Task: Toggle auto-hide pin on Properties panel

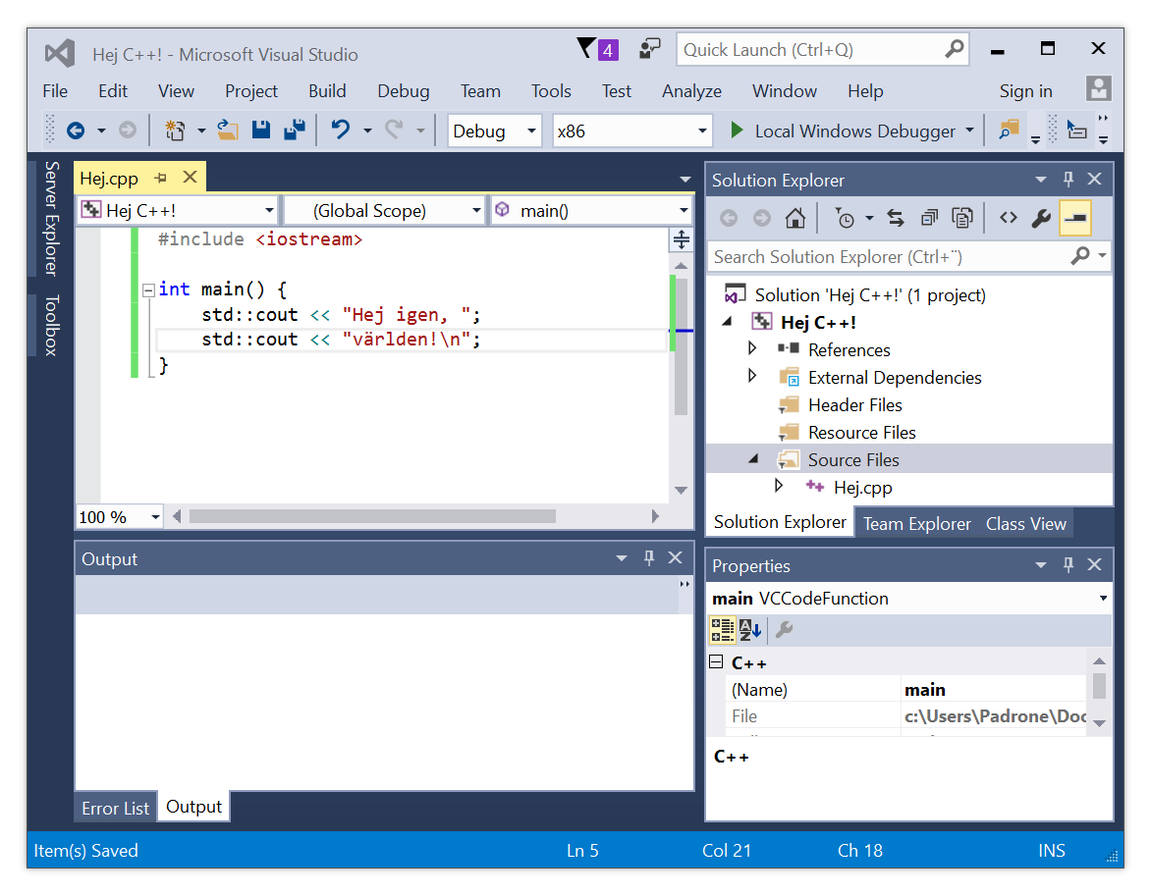Action: click(1068, 564)
